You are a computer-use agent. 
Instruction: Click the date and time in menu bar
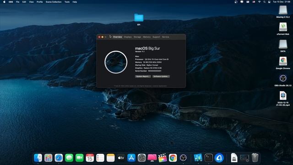282,2
